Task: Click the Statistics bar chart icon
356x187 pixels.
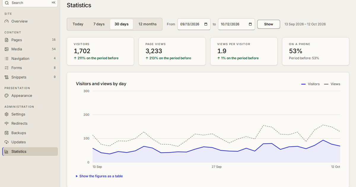Action: (x=7, y=151)
